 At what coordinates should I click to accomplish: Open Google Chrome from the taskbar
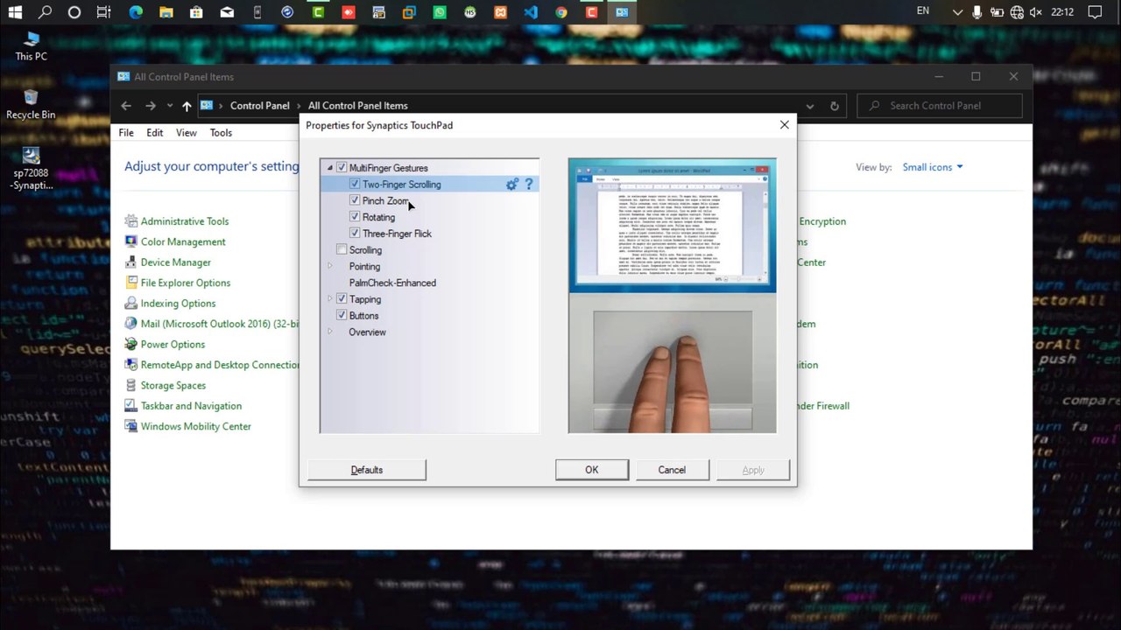pyautogui.click(x=561, y=12)
